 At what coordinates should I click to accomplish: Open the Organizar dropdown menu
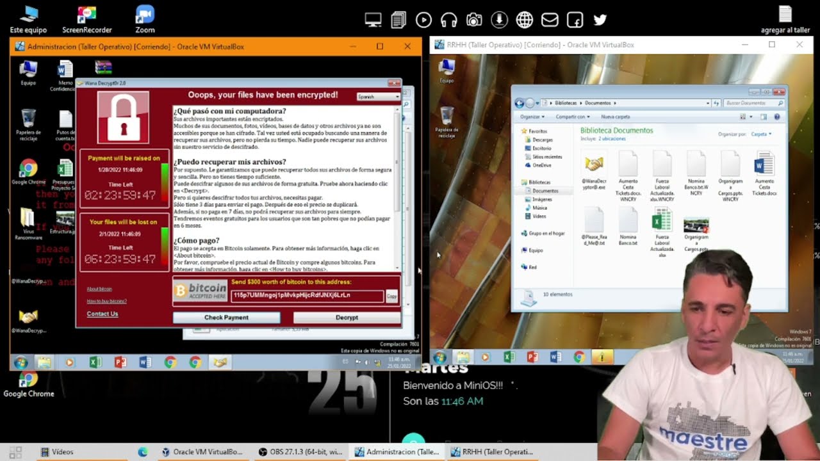532,117
